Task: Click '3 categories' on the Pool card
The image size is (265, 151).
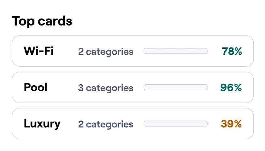Action: pos(105,88)
